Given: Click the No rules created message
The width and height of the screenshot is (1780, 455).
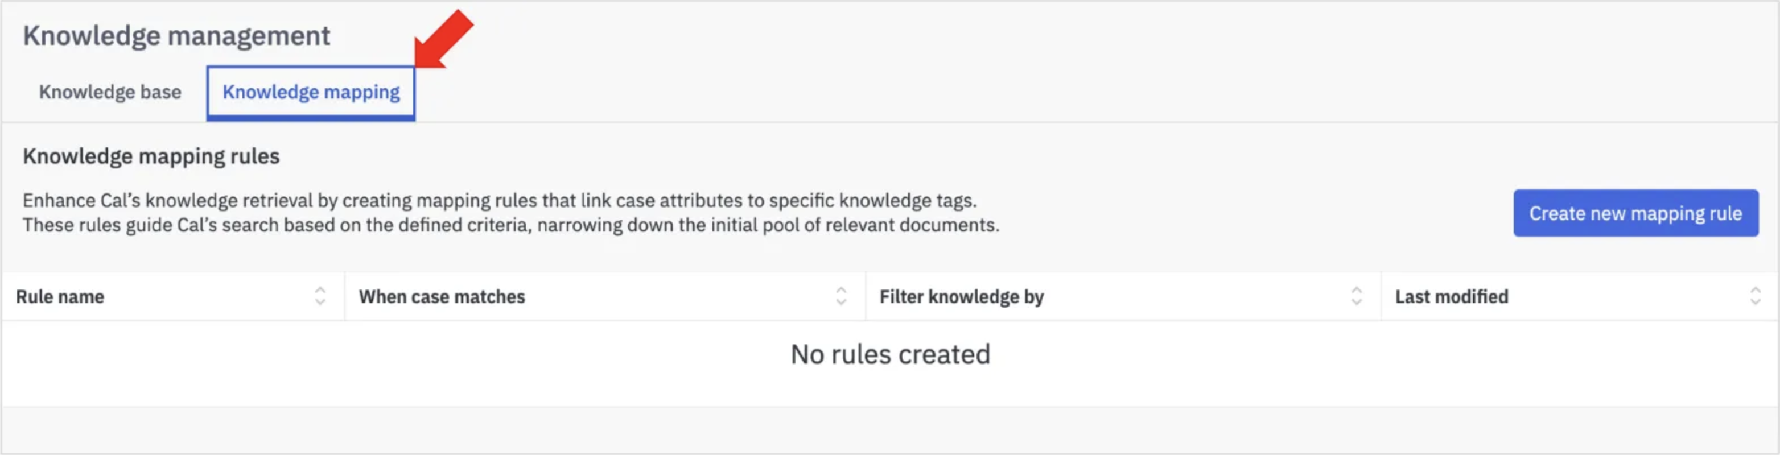Looking at the screenshot, I should coord(891,354).
